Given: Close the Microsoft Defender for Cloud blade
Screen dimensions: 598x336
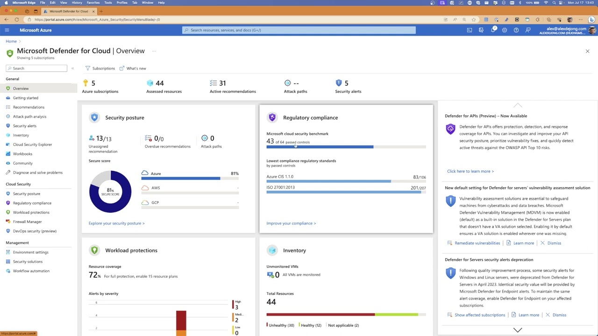Looking at the screenshot, I should coord(587,51).
